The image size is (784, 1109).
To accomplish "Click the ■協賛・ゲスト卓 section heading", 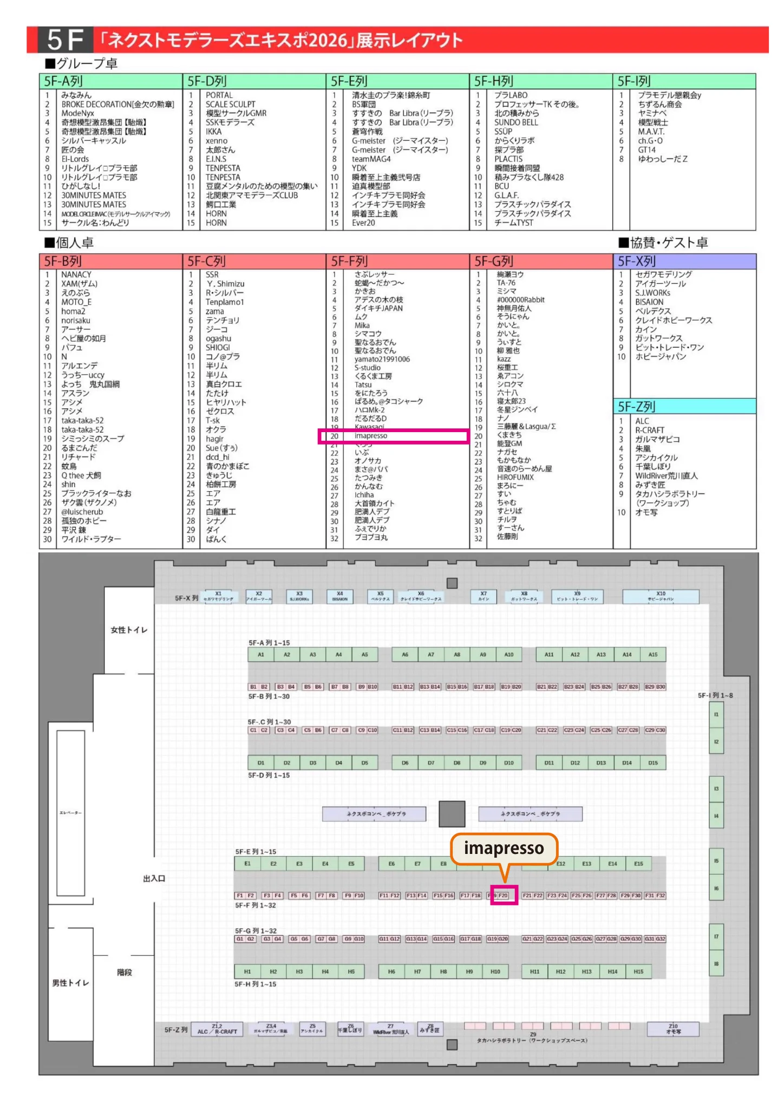I will click(x=663, y=243).
